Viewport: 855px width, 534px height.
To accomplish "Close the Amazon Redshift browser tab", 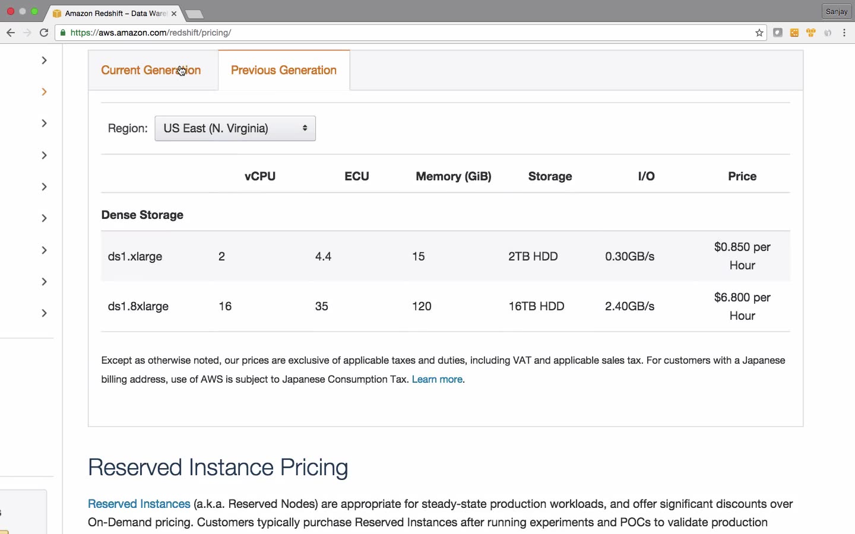I will pyautogui.click(x=174, y=14).
